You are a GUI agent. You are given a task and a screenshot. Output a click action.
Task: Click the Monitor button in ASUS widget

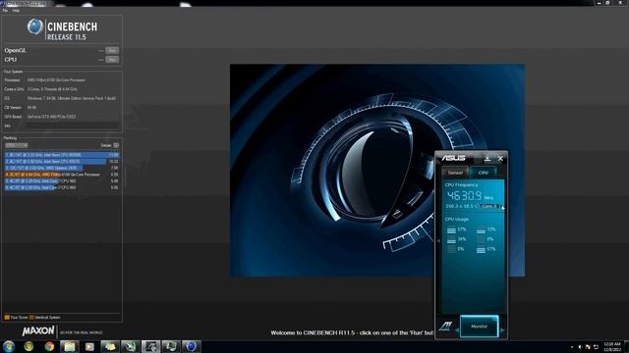pyautogui.click(x=479, y=327)
